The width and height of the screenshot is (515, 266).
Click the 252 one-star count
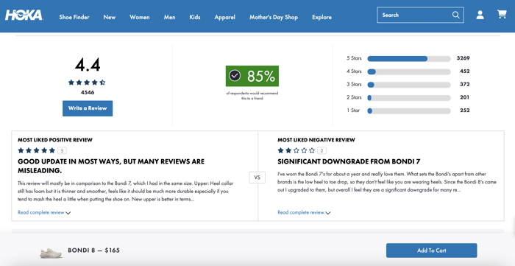[x=465, y=110]
